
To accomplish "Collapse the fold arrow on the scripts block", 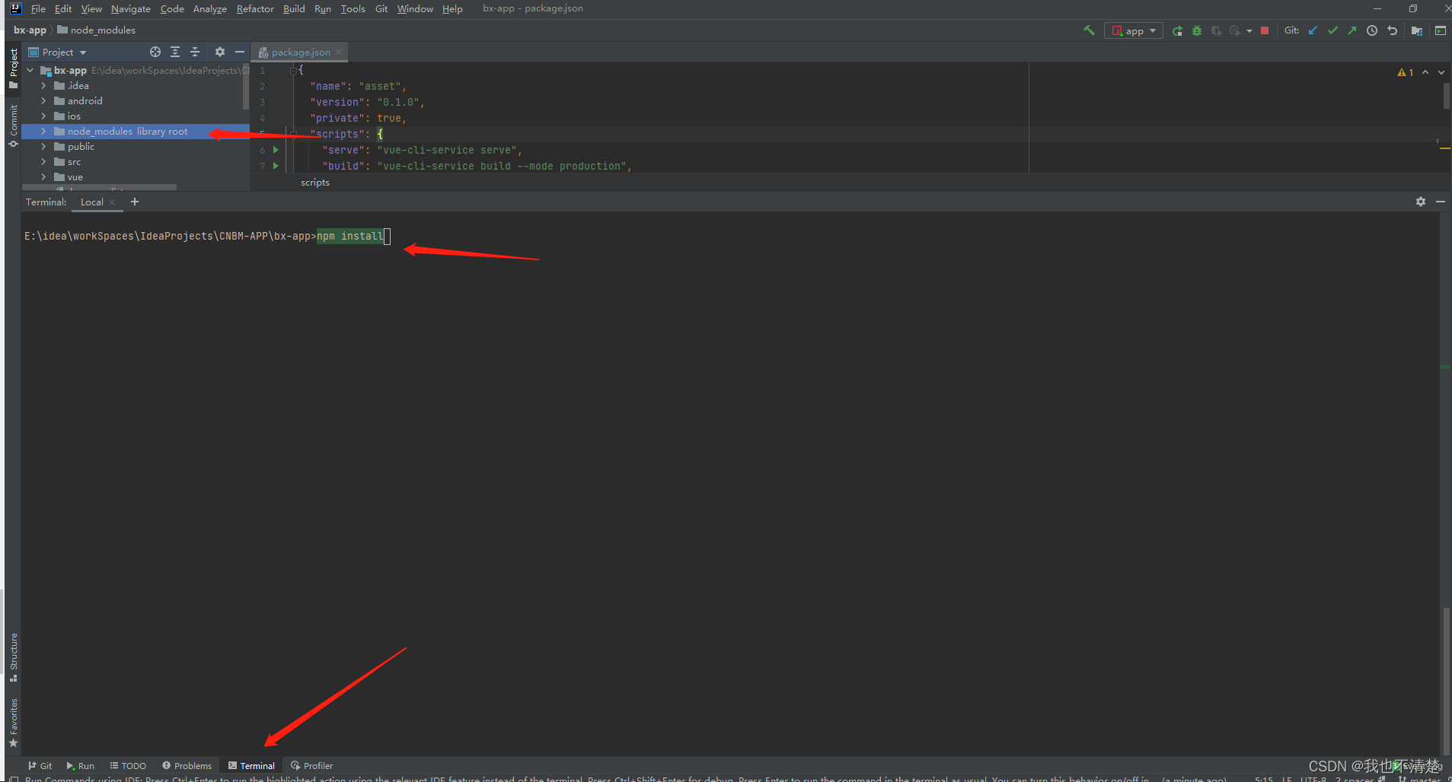I will click(292, 134).
